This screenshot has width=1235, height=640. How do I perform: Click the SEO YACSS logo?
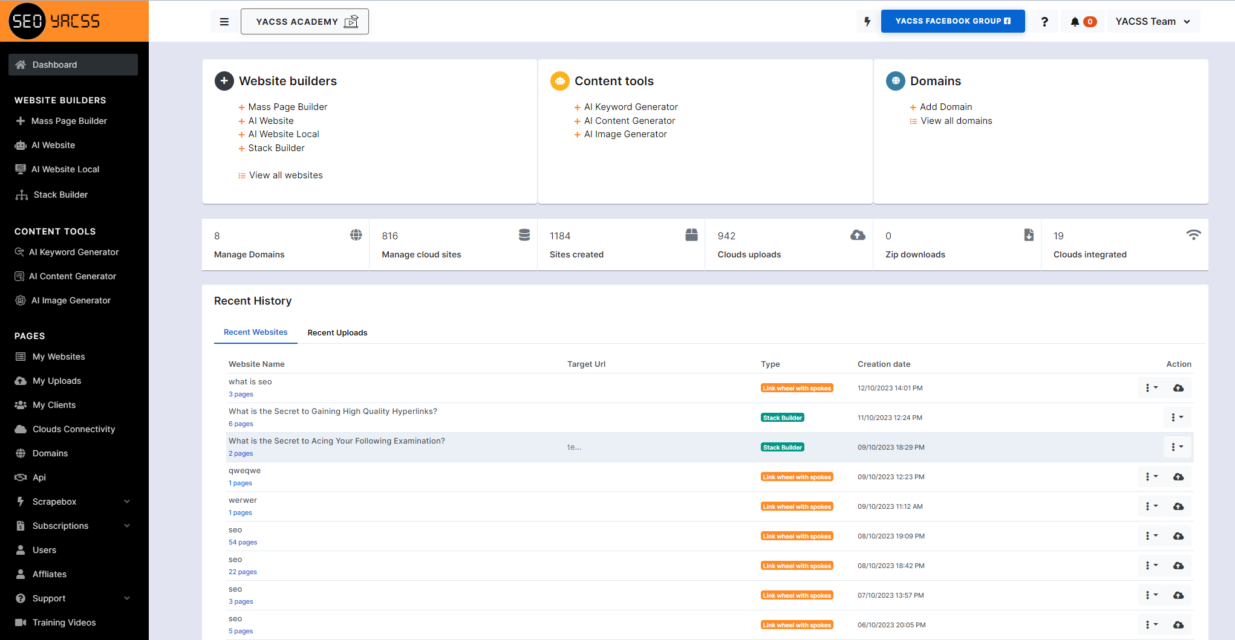tap(55, 21)
